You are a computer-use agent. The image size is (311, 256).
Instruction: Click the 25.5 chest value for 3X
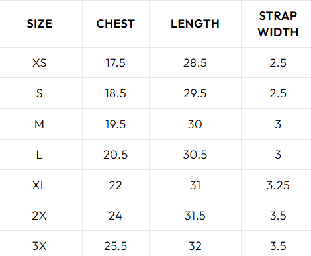(115, 246)
